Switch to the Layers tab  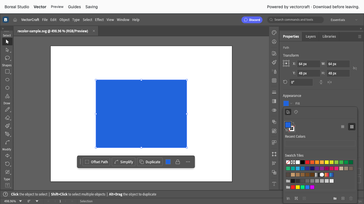[311, 37]
